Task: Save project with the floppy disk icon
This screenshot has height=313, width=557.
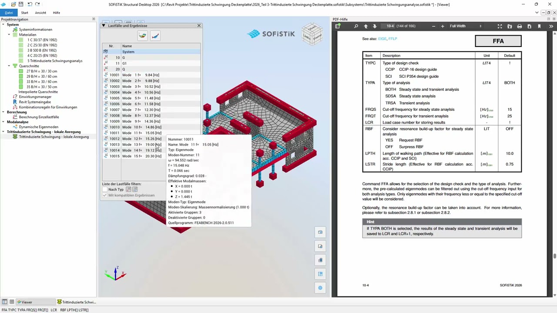Action: pyautogui.click(x=20, y=4)
